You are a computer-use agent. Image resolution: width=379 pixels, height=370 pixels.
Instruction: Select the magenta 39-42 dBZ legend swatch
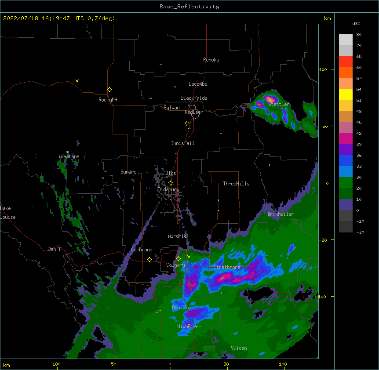346,138
